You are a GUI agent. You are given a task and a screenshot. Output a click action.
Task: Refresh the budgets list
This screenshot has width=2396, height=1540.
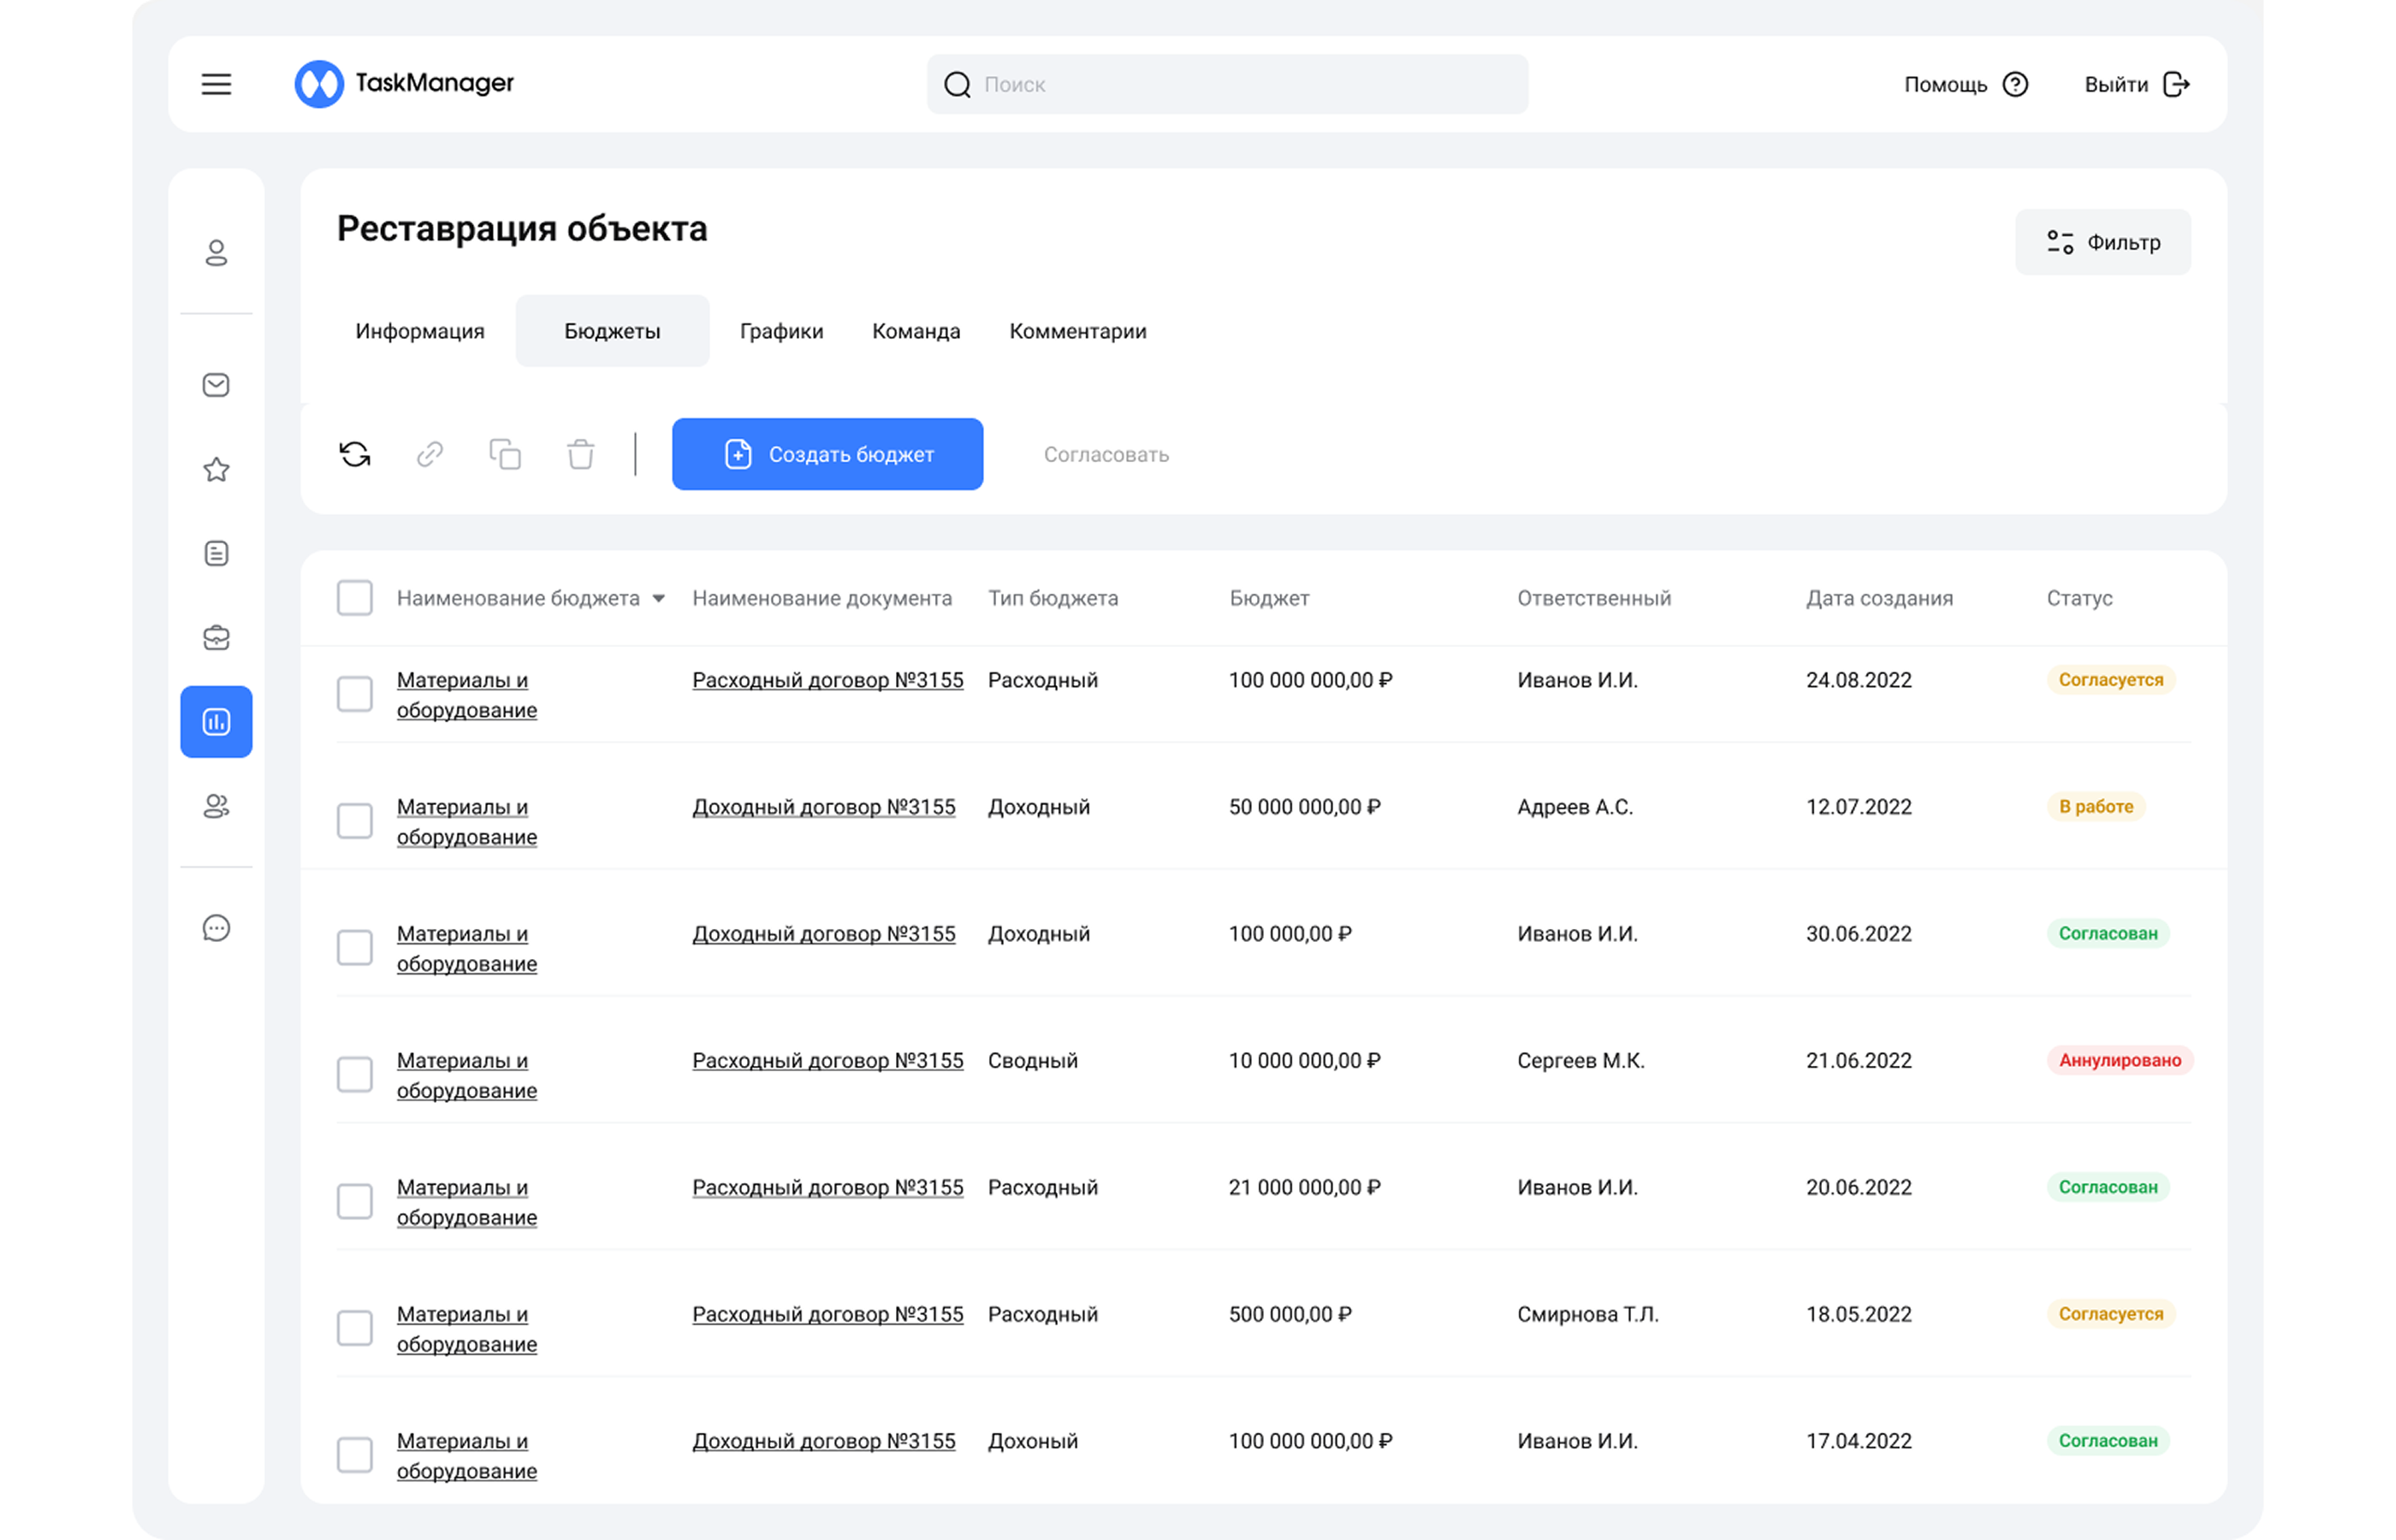click(354, 454)
